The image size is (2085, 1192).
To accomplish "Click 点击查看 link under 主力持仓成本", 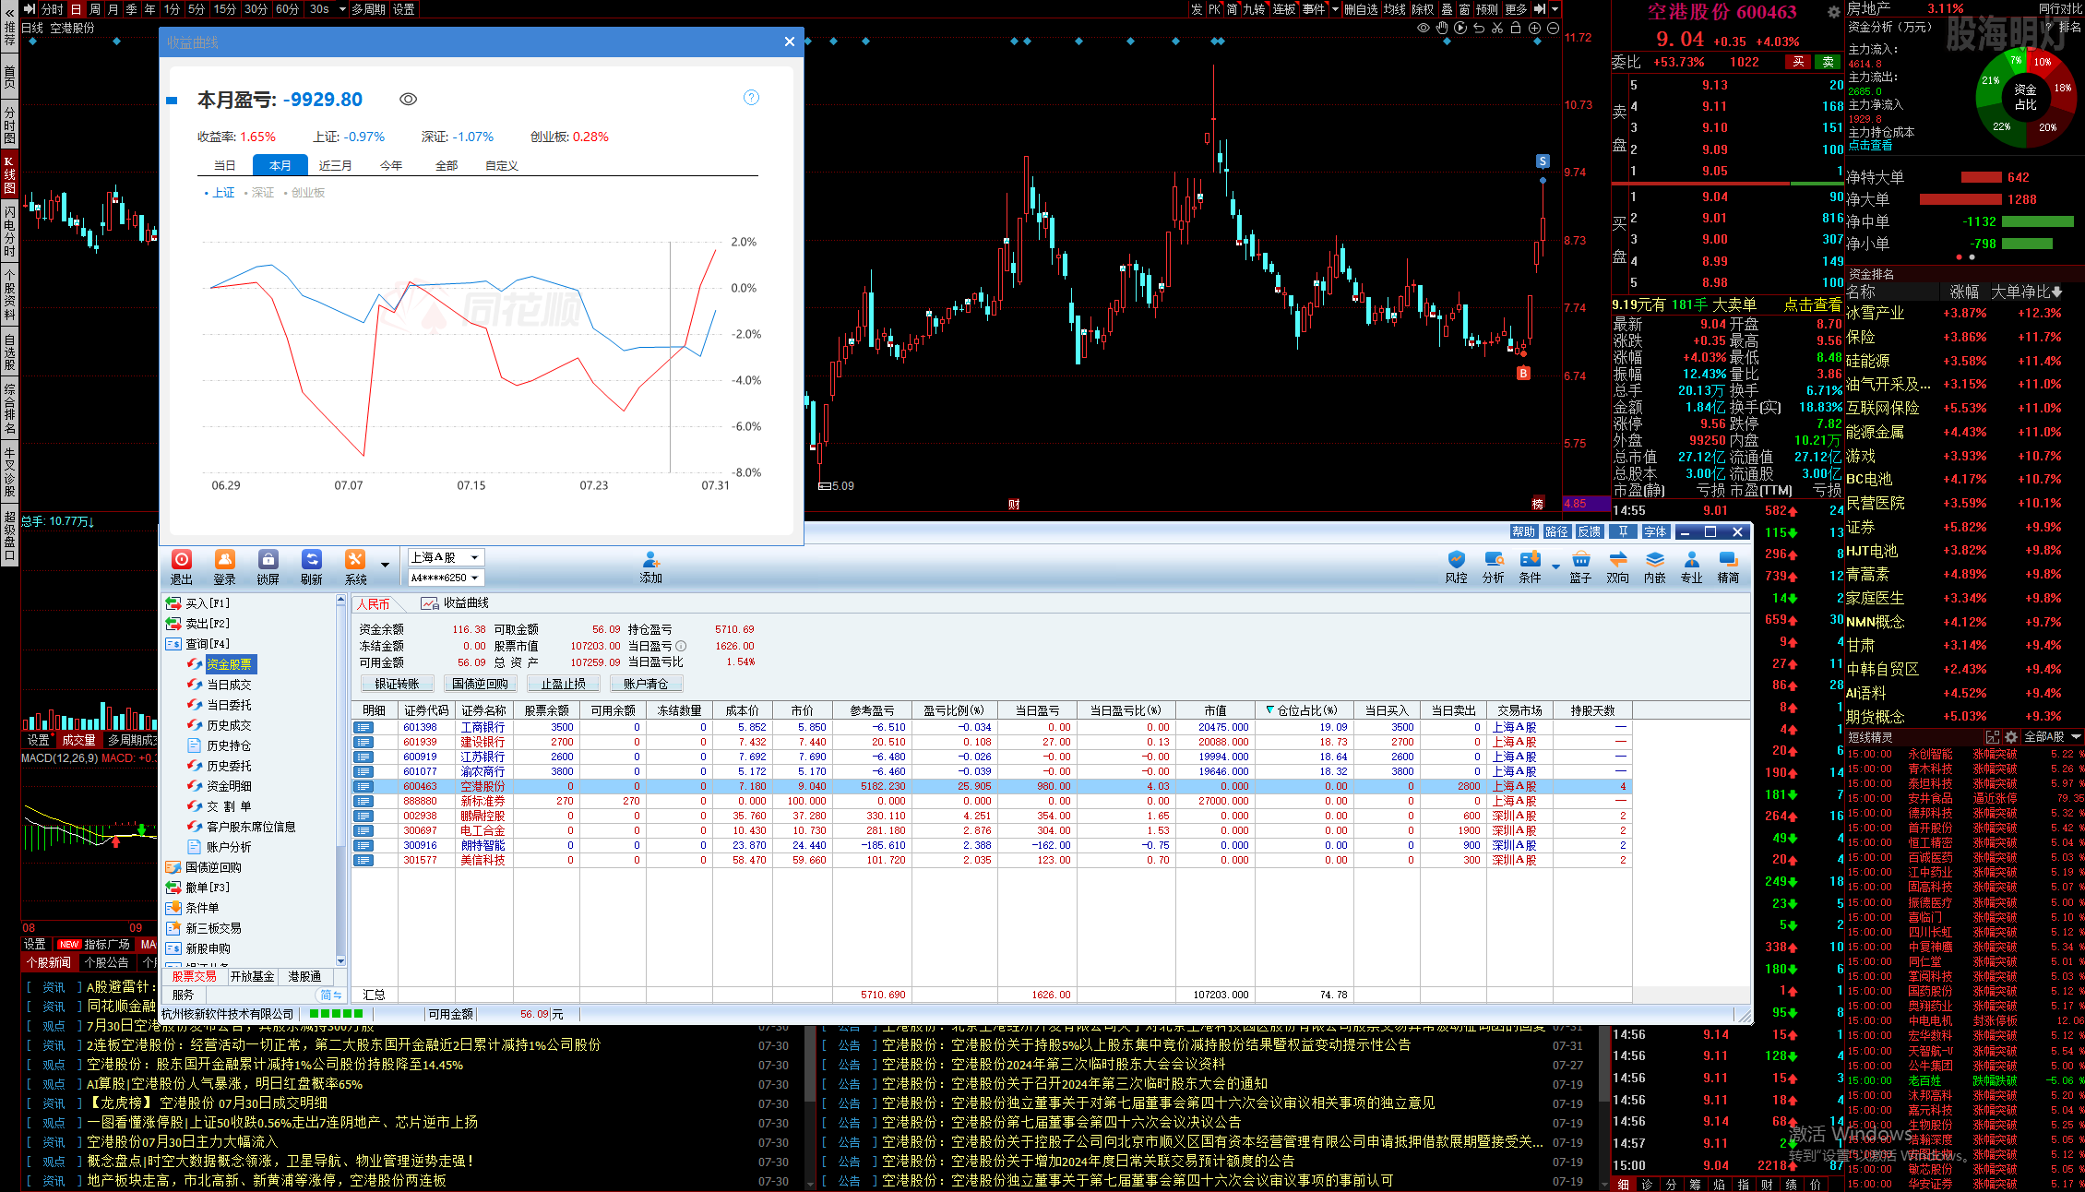I will [1870, 145].
